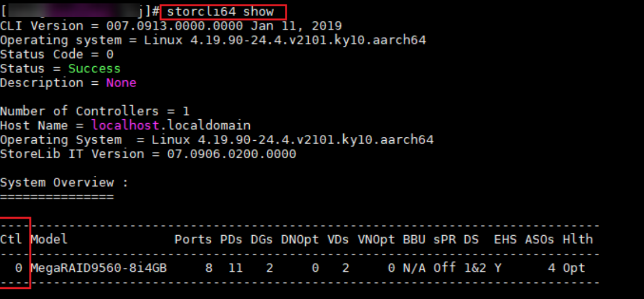644x299 pixels.
Task: Click the magenta None description value
Action: (x=121, y=83)
